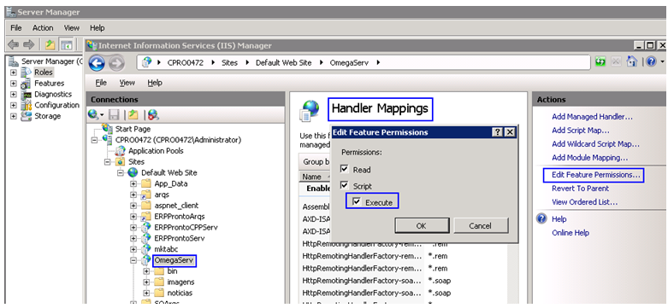Click Roles icon in Server Manager tree
The width and height of the screenshot is (668, 308).
[x=26, y=73]
